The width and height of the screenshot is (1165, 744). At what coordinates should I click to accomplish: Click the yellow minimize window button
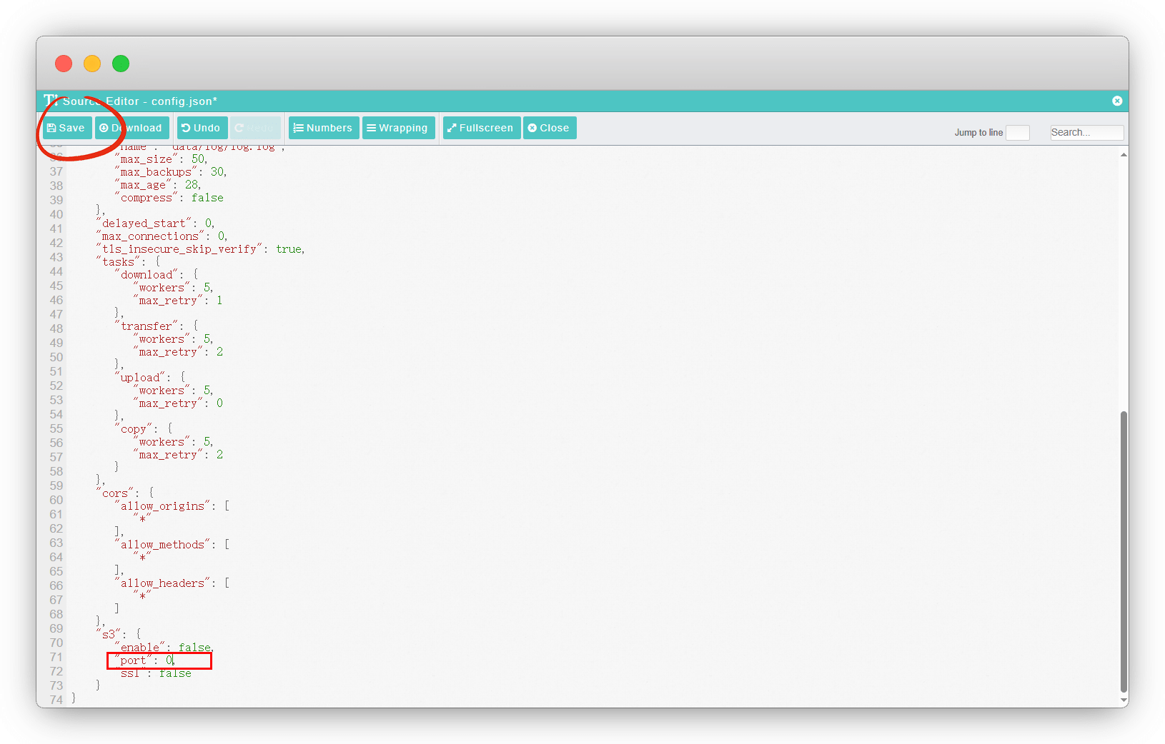pos(92,64)
